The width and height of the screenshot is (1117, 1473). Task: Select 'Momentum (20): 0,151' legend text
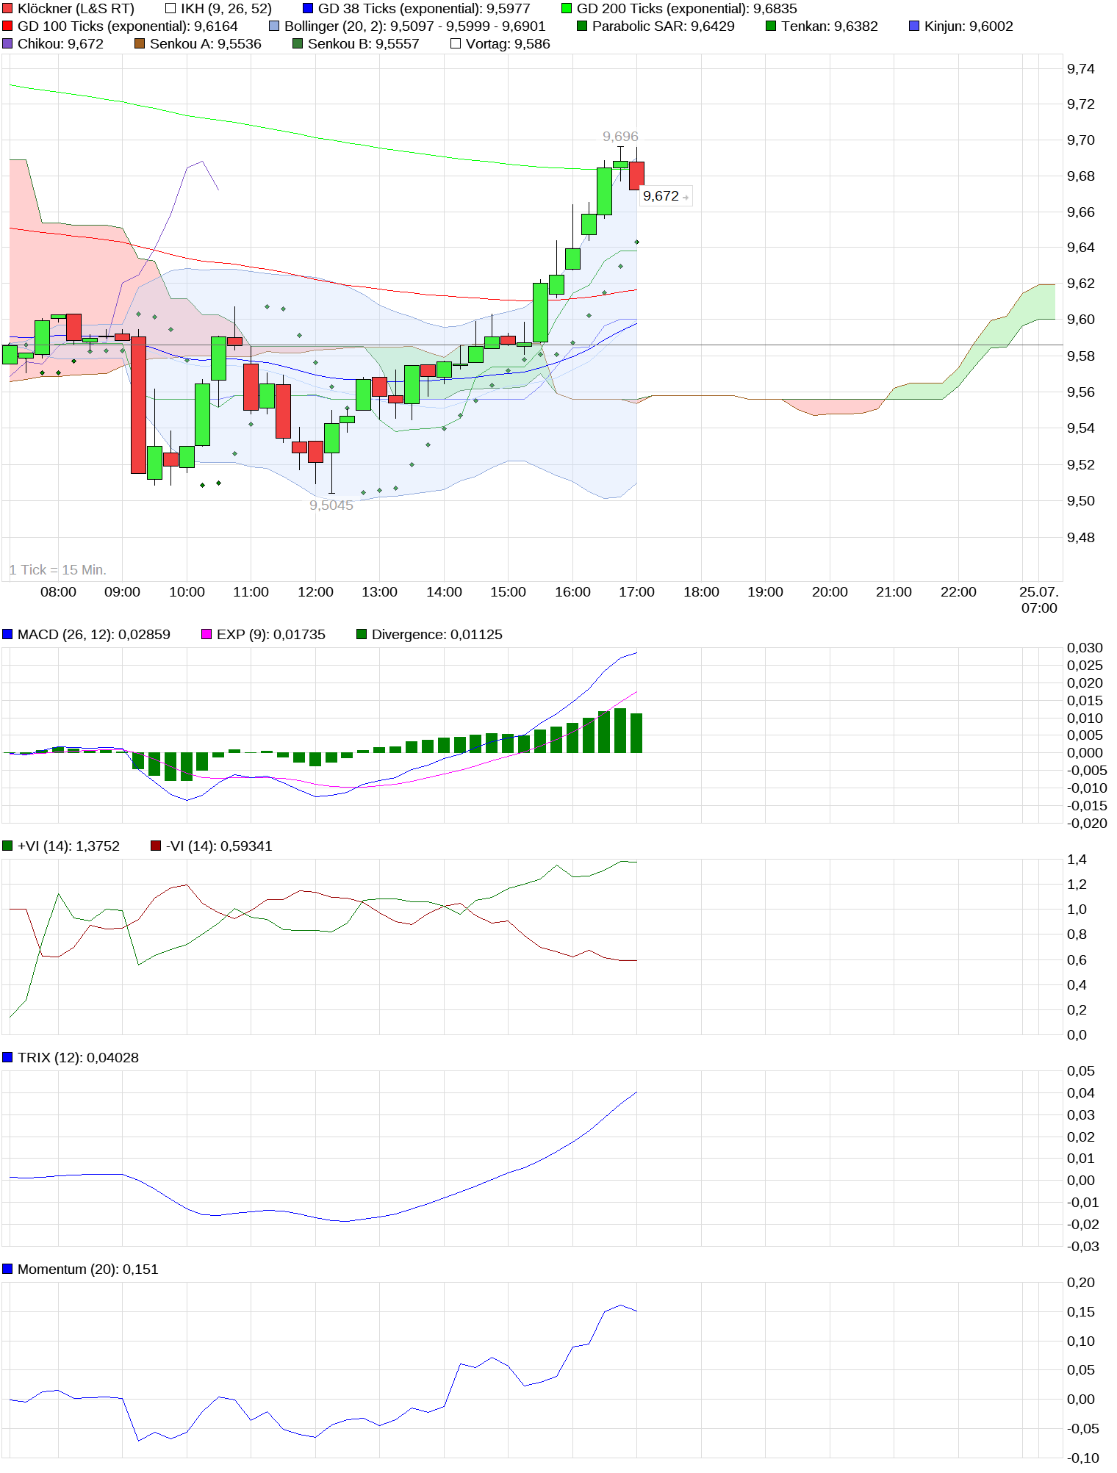click(x=88, y=1269)
